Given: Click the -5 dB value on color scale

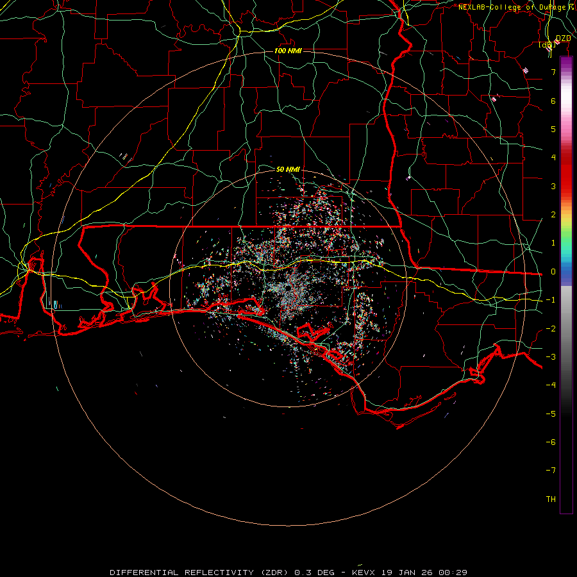Looking at the screenshot, I should (551, 414).
